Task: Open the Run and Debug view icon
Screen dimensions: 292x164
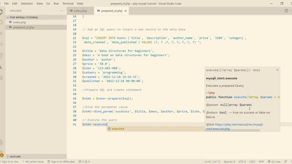Action: point(1,45)
